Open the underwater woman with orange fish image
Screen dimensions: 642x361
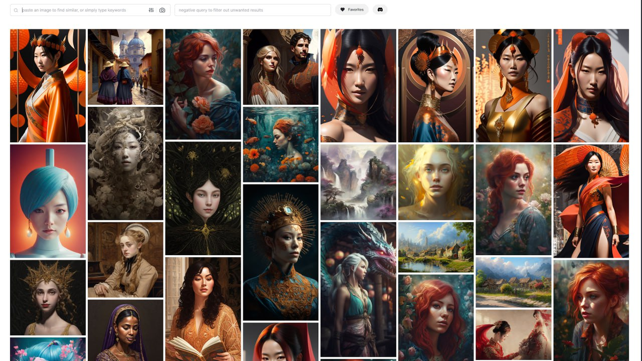click(x=280, y=144)
